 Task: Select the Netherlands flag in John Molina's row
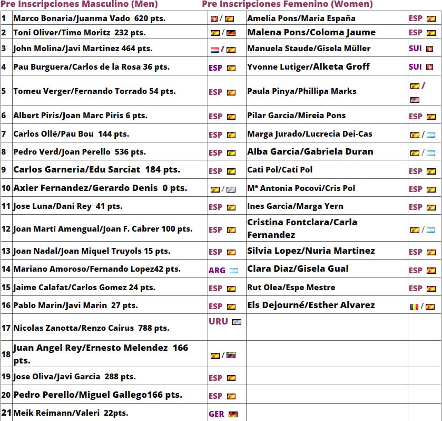(x=214, y=50)
